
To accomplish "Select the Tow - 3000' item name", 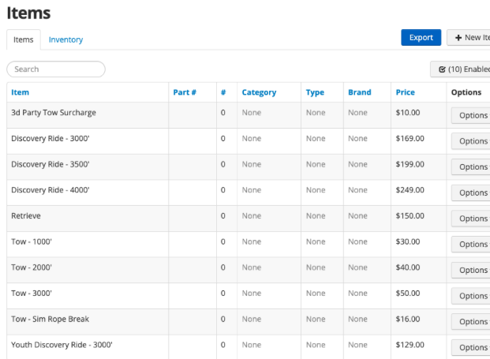I will [32, 293].
